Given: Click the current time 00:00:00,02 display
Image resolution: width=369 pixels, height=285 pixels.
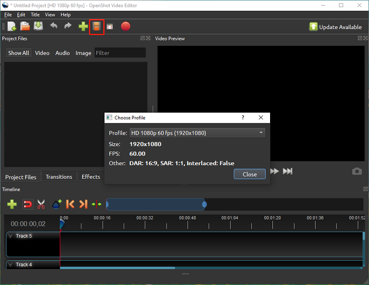Looking at the screenshot, I should click(28, 224).
